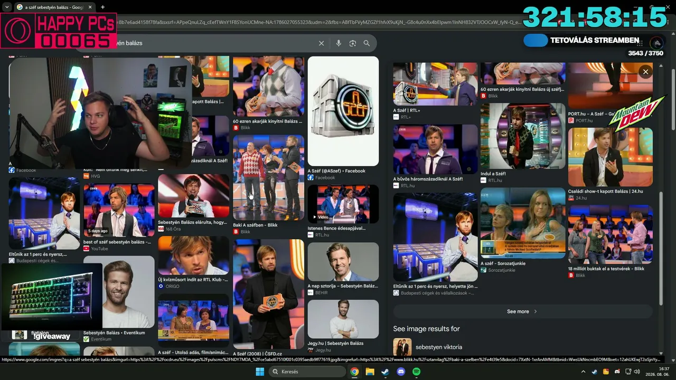Click the 'ORIGO' source label

point(173,287)
